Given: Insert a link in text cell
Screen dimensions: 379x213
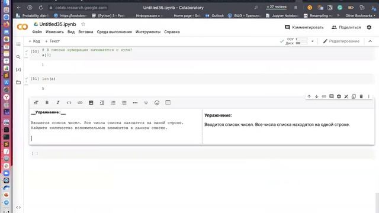Looking at the screenshot, I should point(80,102).
